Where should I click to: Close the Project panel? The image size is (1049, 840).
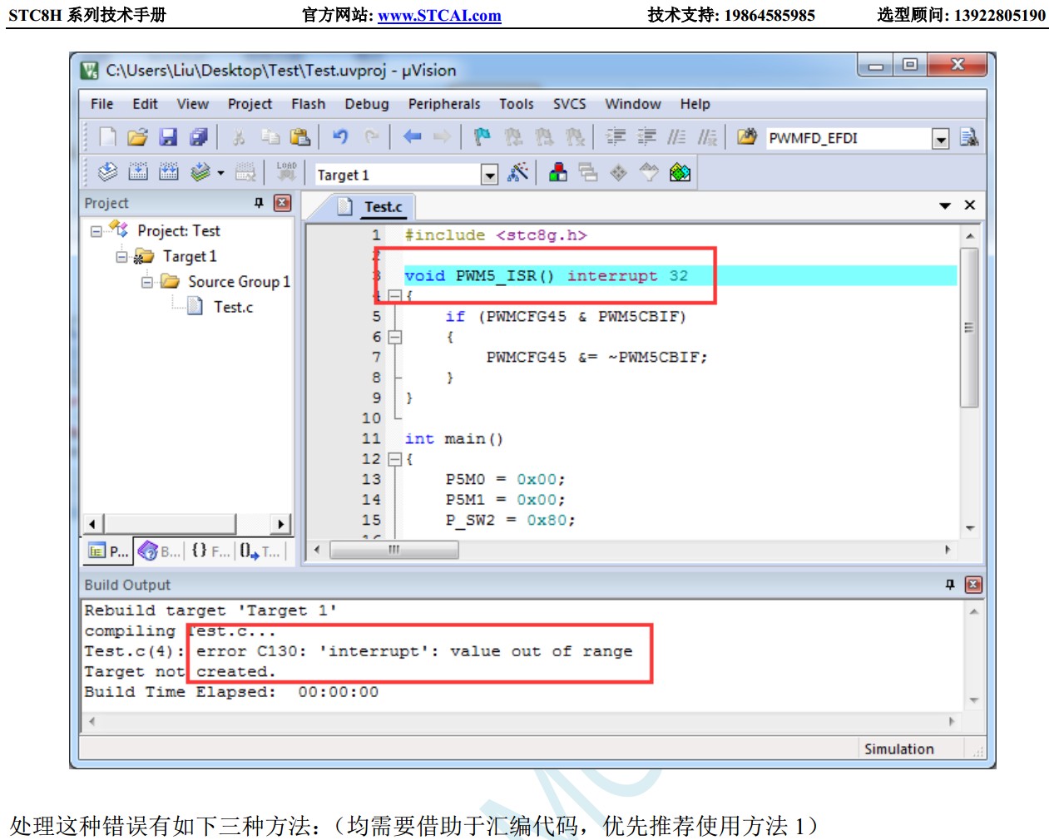click(x=283, y=203)
